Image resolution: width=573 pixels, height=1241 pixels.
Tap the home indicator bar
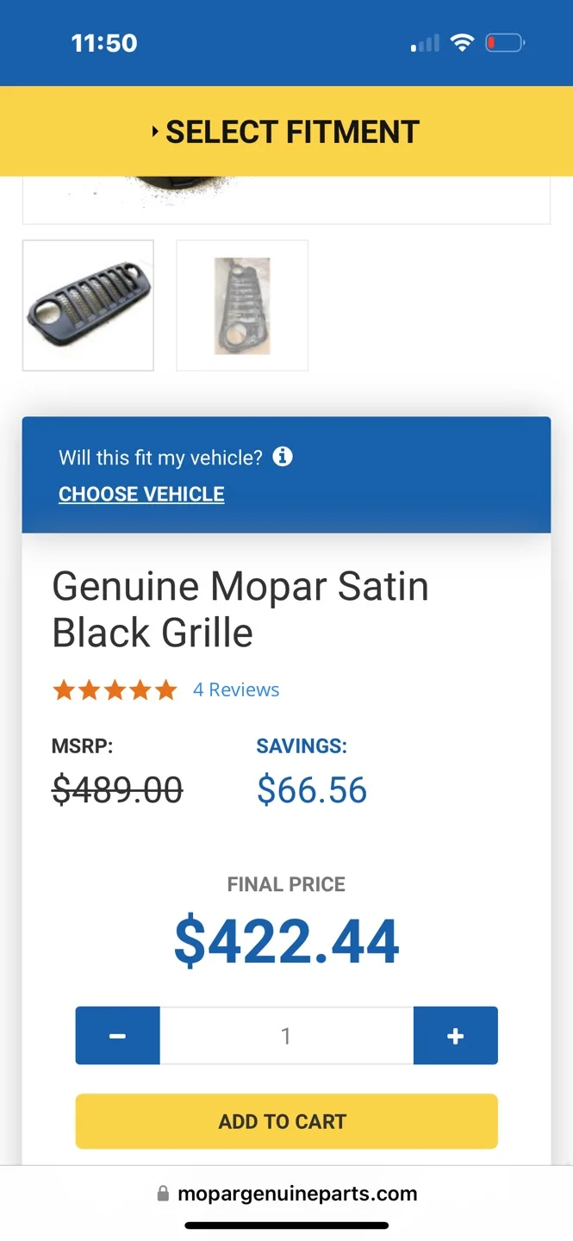(286, 1225)
